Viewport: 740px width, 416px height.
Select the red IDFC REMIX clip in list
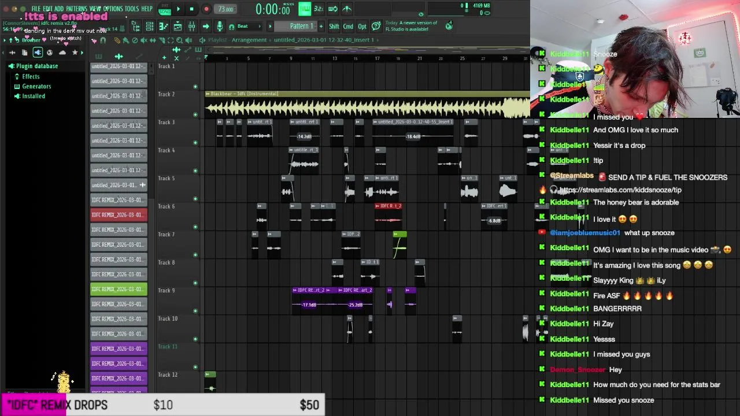pos(119,215)
